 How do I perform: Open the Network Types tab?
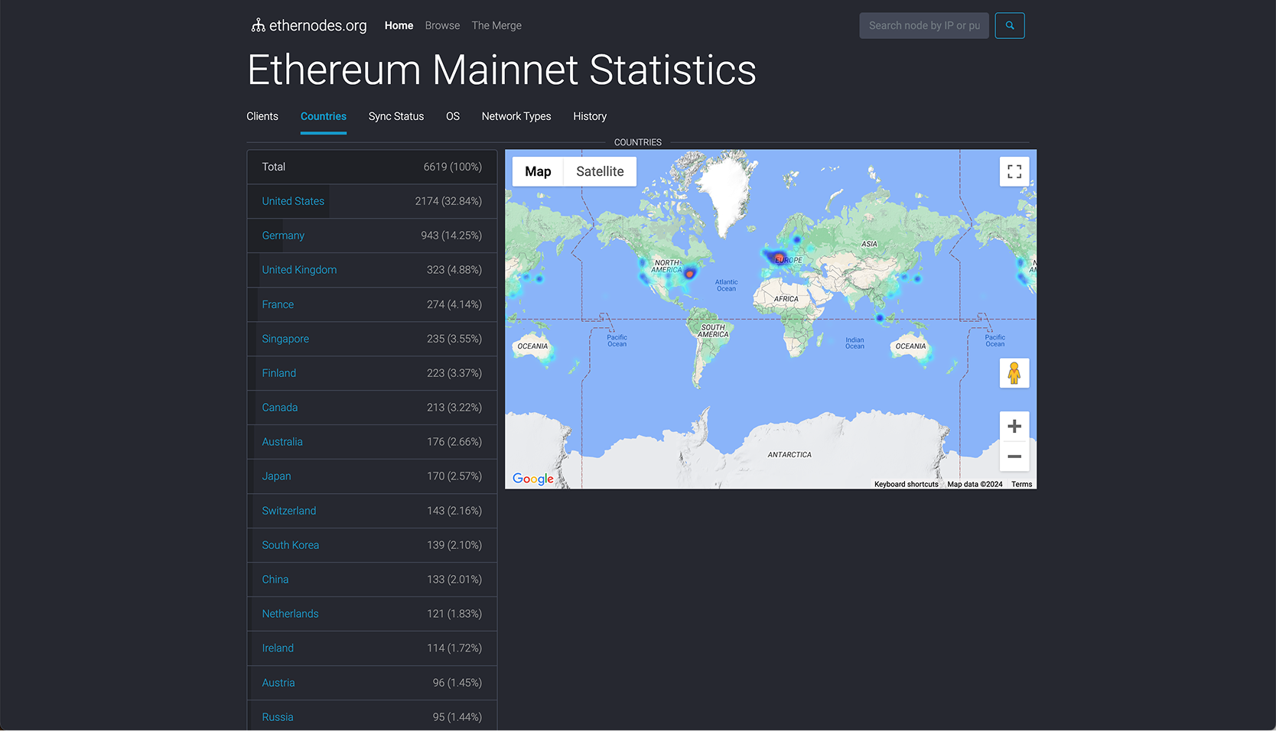pyautogui.click(x=516, y=116)
